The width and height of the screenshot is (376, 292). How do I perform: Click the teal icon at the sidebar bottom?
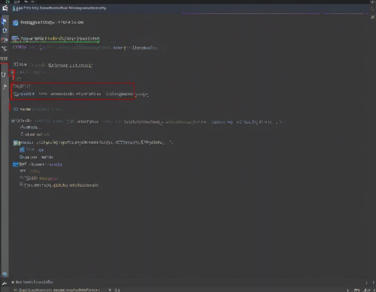[4, 274]
